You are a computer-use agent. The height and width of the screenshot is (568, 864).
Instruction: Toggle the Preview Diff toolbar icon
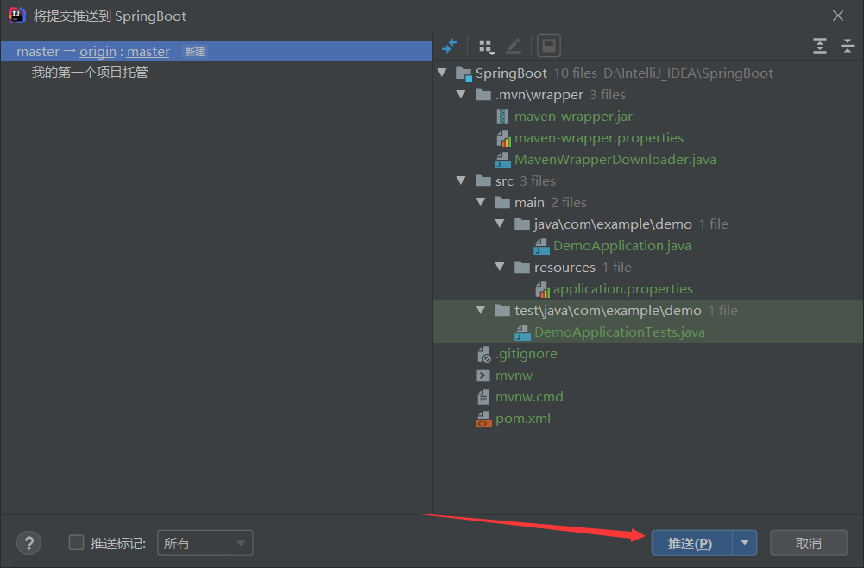pos(549,45)
